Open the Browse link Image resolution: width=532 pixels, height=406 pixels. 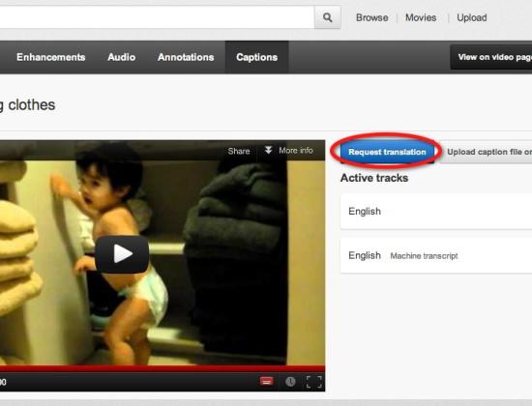371,17
